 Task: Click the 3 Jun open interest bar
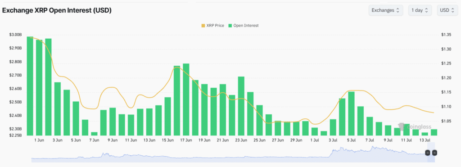pos(58,109)
